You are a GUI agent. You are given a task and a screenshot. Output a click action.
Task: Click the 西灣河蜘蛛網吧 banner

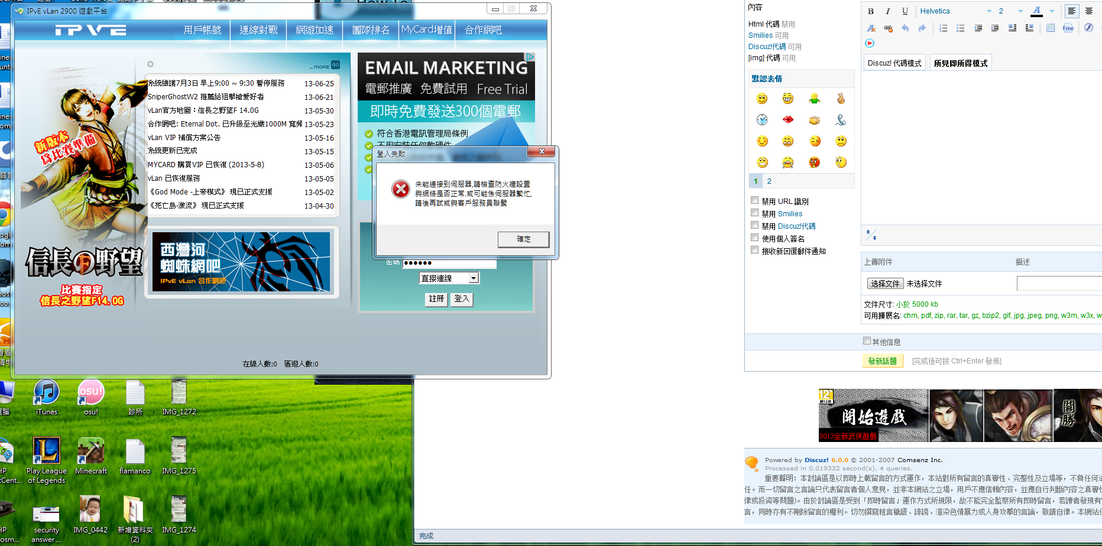click(241, 262)
